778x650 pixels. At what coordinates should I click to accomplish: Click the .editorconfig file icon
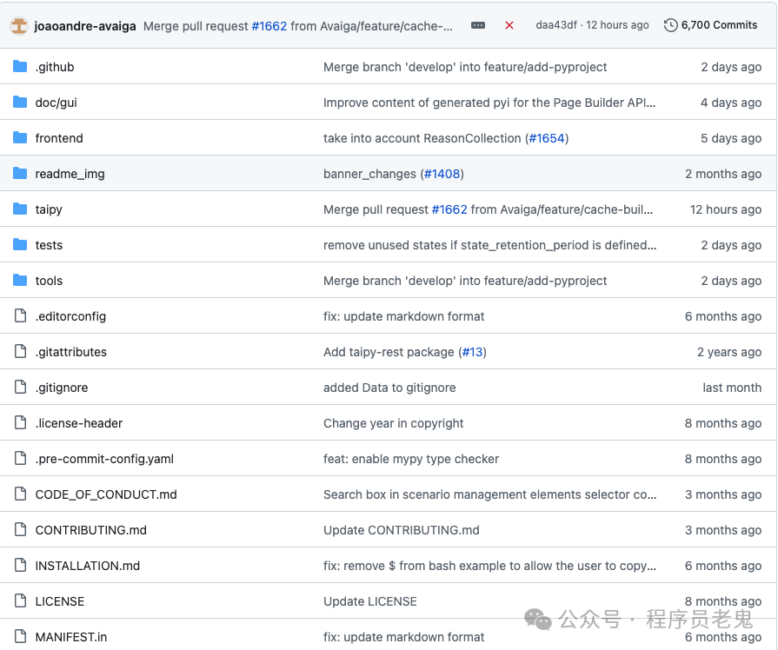click(x=20, y=315)
